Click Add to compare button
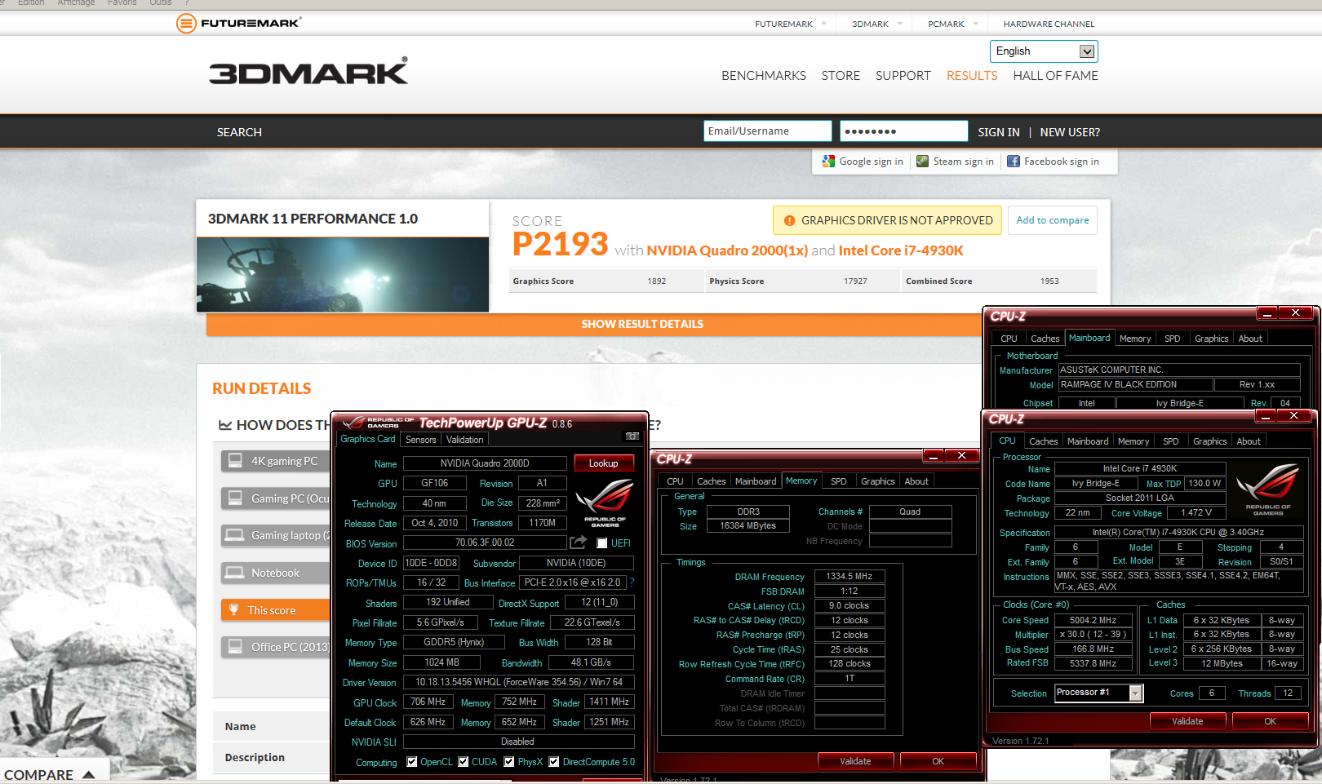 pos(1053,220)
